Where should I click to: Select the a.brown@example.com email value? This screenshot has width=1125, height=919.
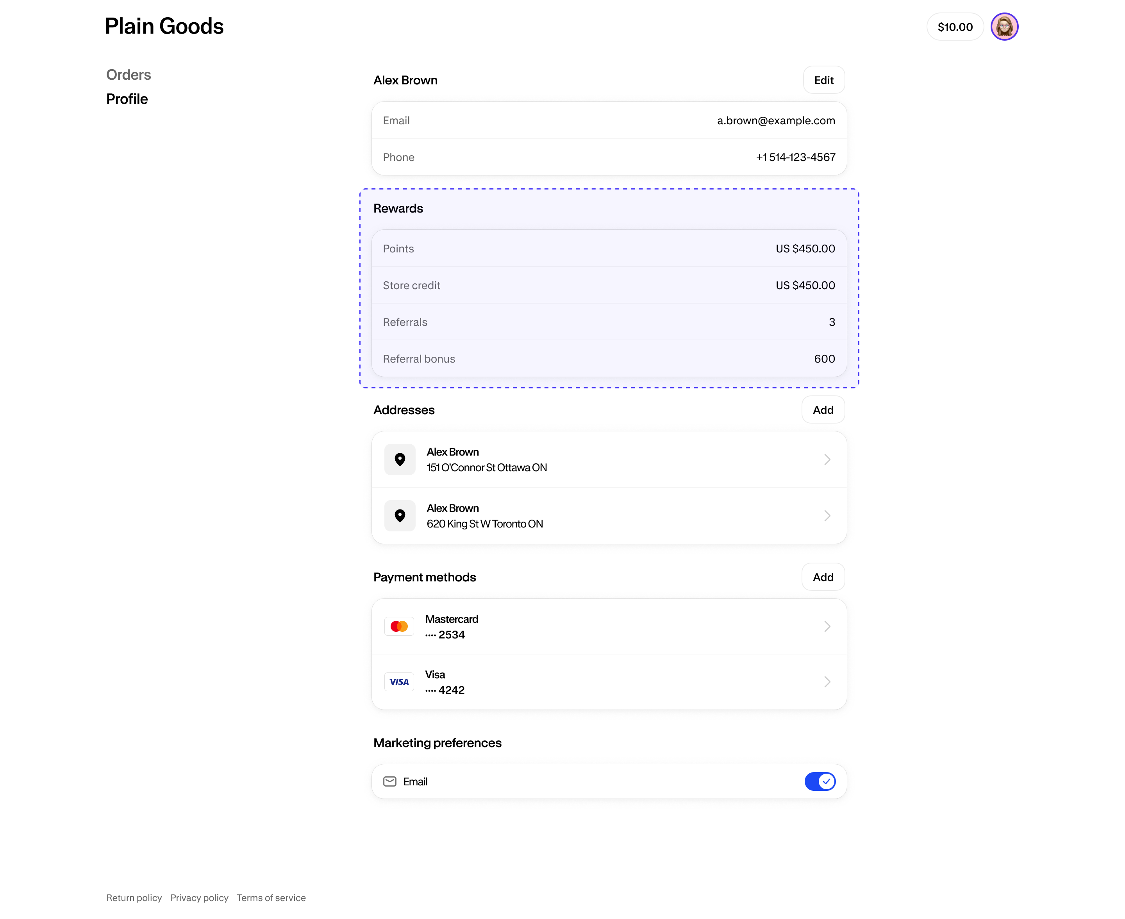(x=776, y=121)
